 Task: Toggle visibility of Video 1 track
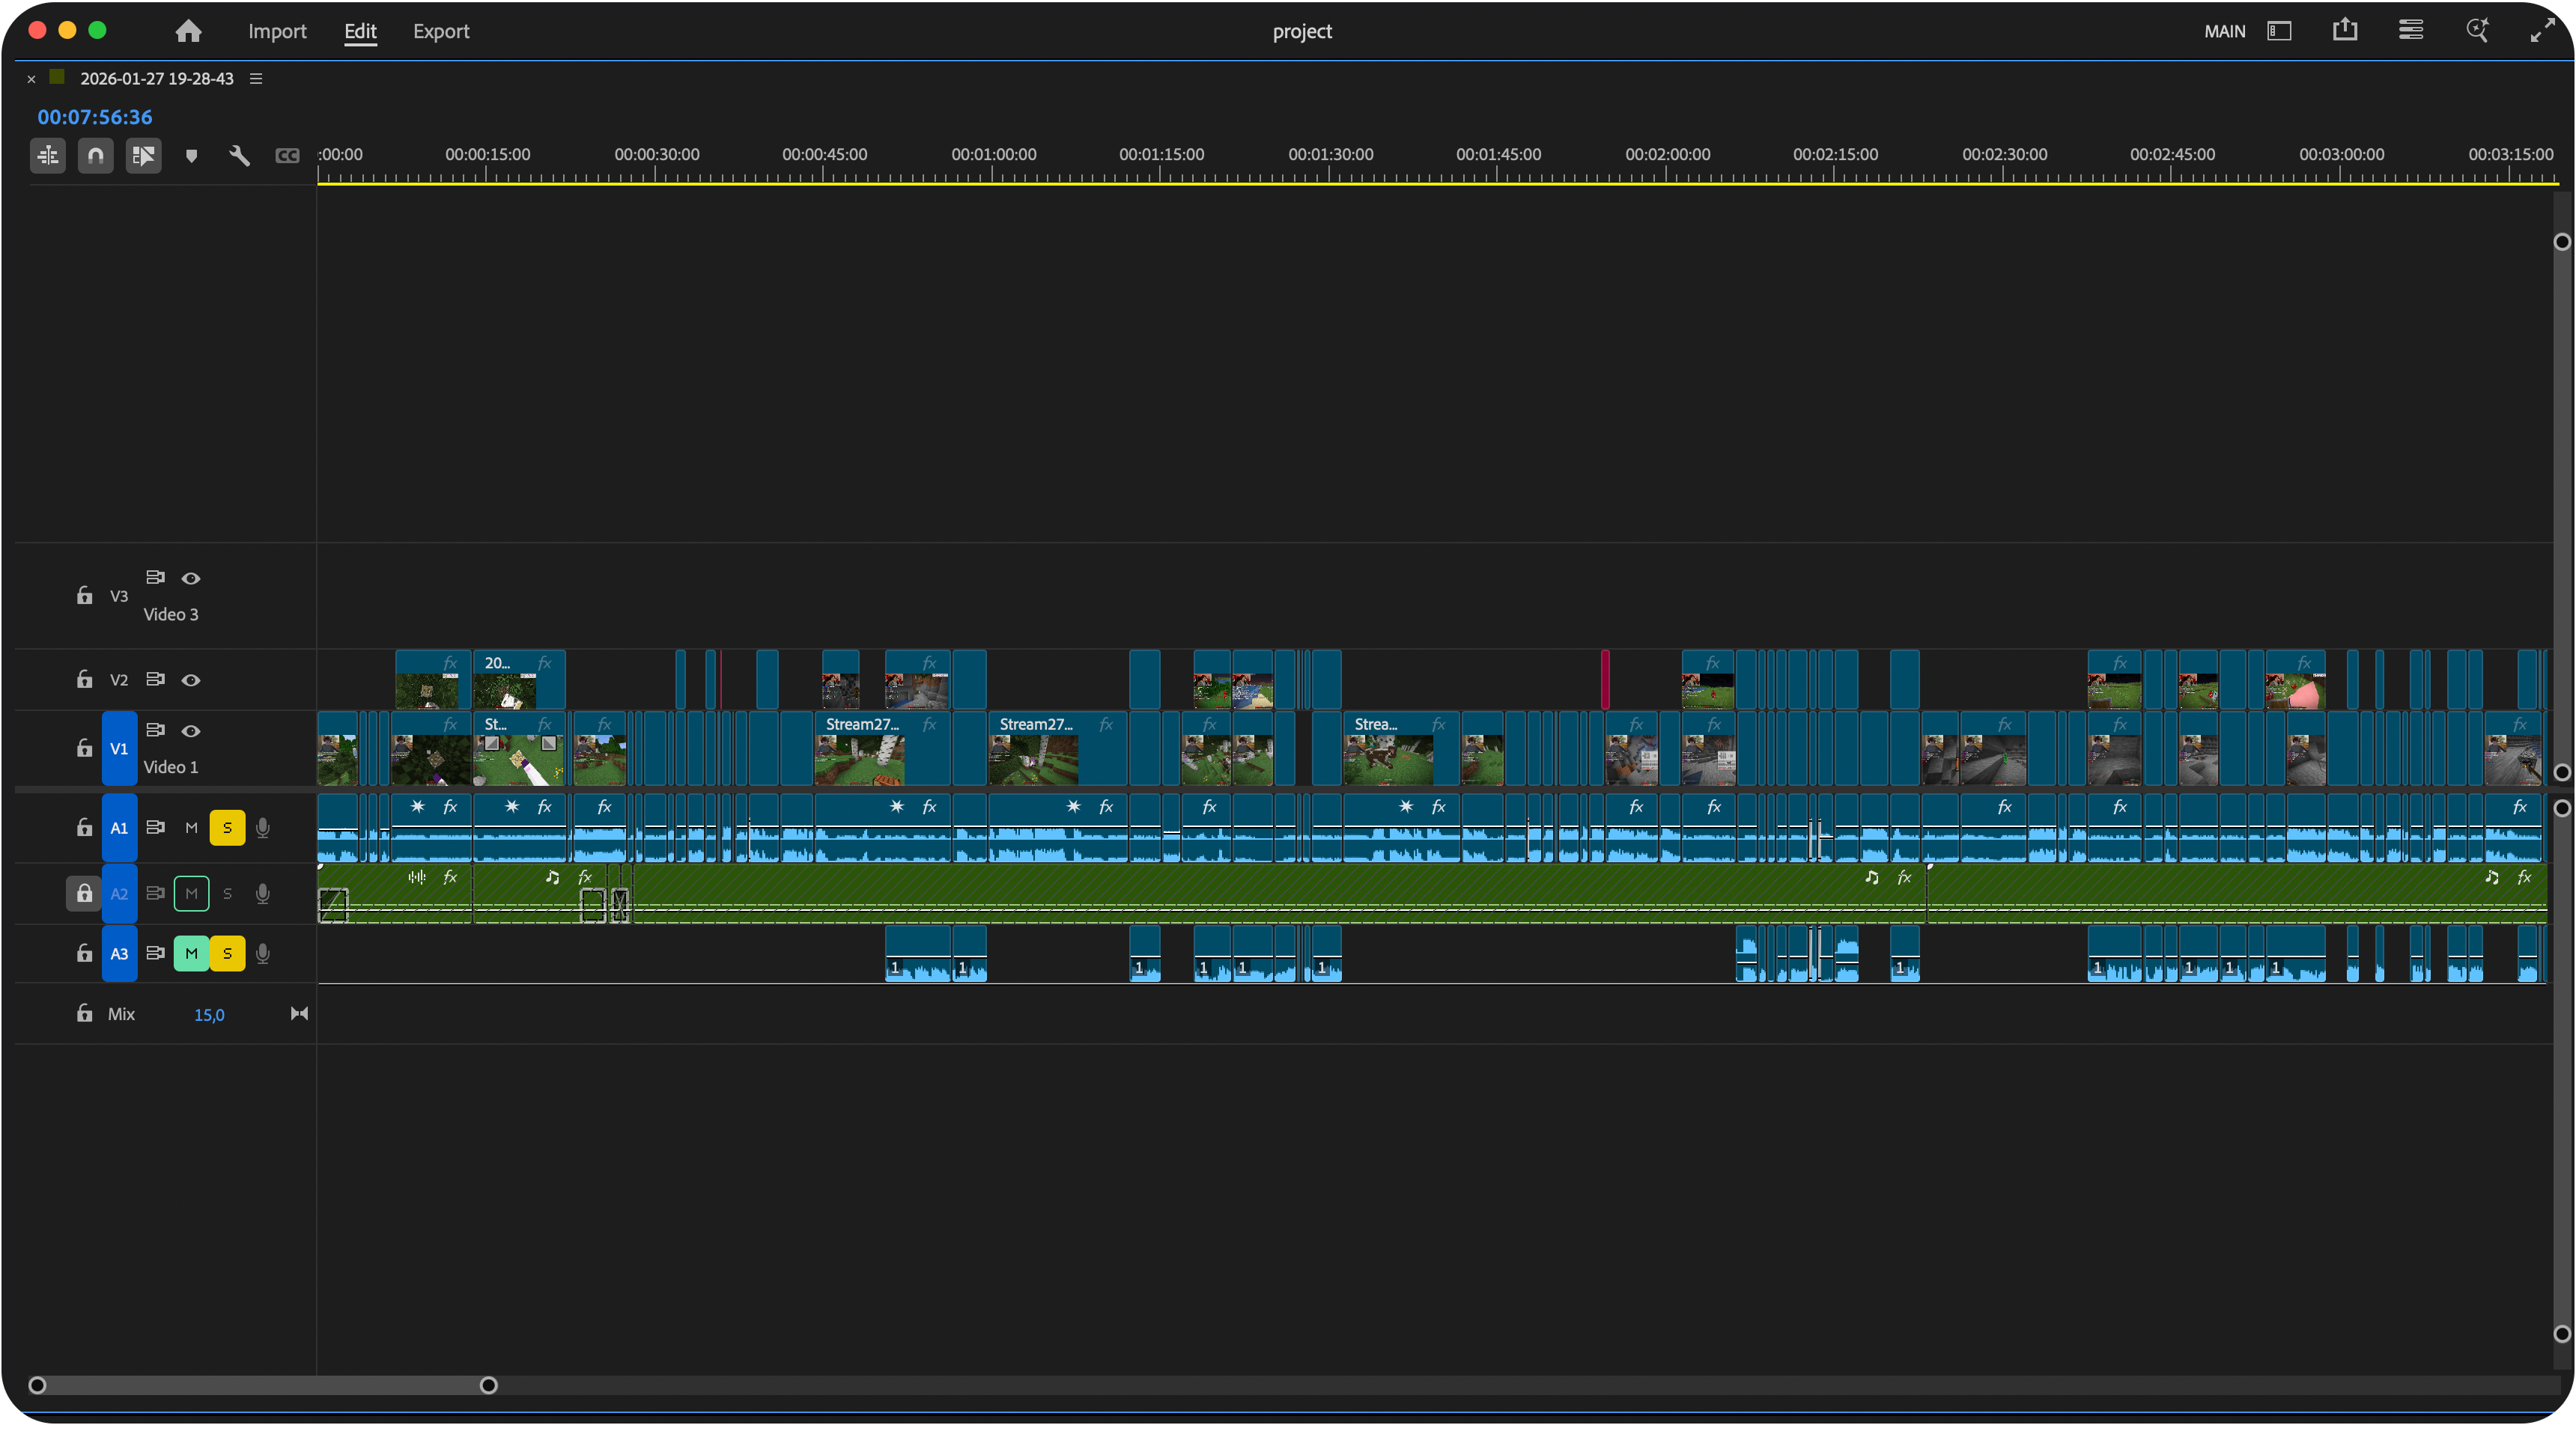coord(191,730)
